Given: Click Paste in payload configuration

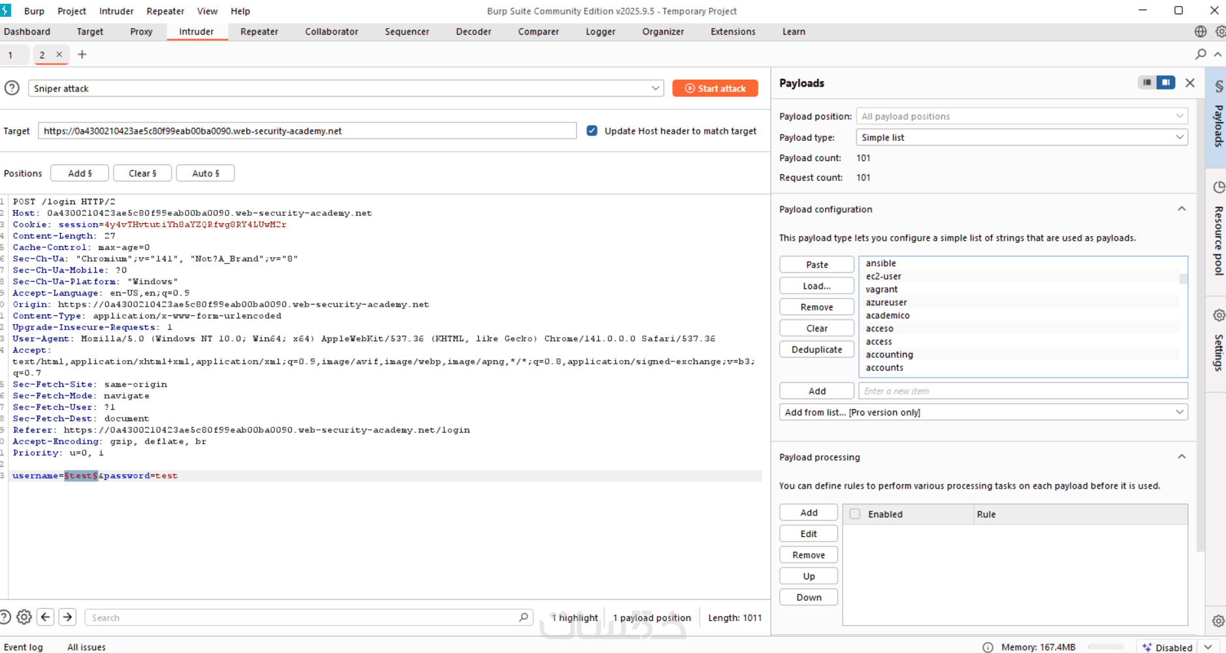Looking at the screenshot, I should coord(816,264).
